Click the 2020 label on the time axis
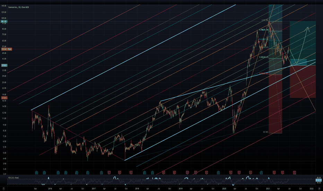Image resolution: width=323 pixels, height=191 pixels. click(224, 189)
